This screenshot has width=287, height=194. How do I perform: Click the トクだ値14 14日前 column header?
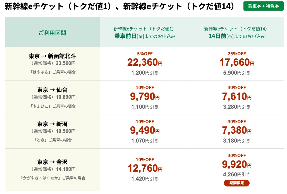coord(237,32)
